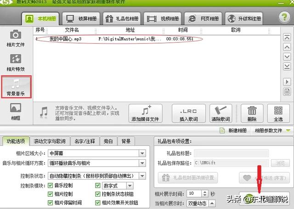Click the document icon below play arrow
Image resolution: width=294 pixels, height=209 pixels.
(x=287, y=92)
